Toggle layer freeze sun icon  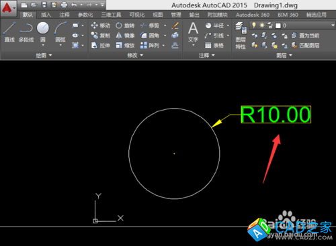tap(262, 25)
